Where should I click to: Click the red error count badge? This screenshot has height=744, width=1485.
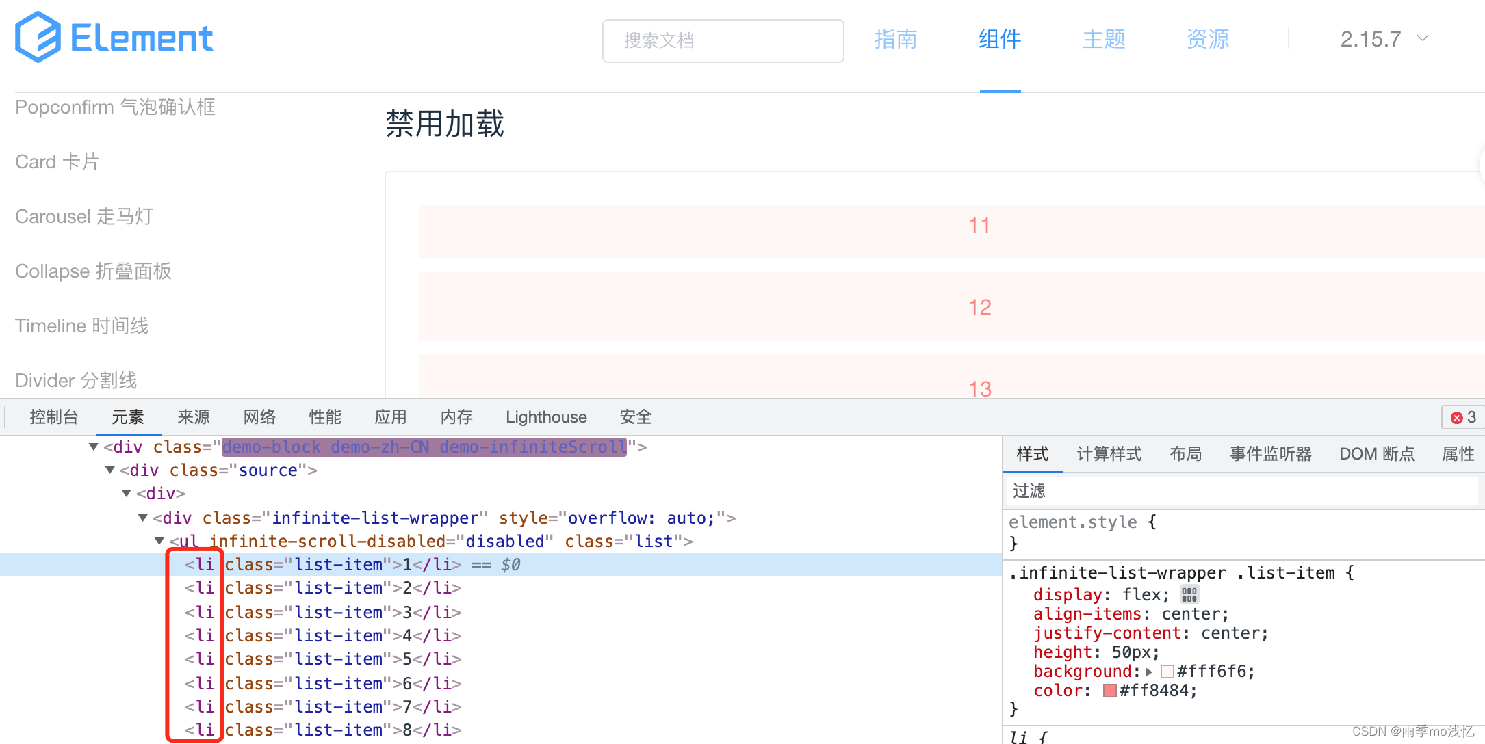(x=1463, y=417)
